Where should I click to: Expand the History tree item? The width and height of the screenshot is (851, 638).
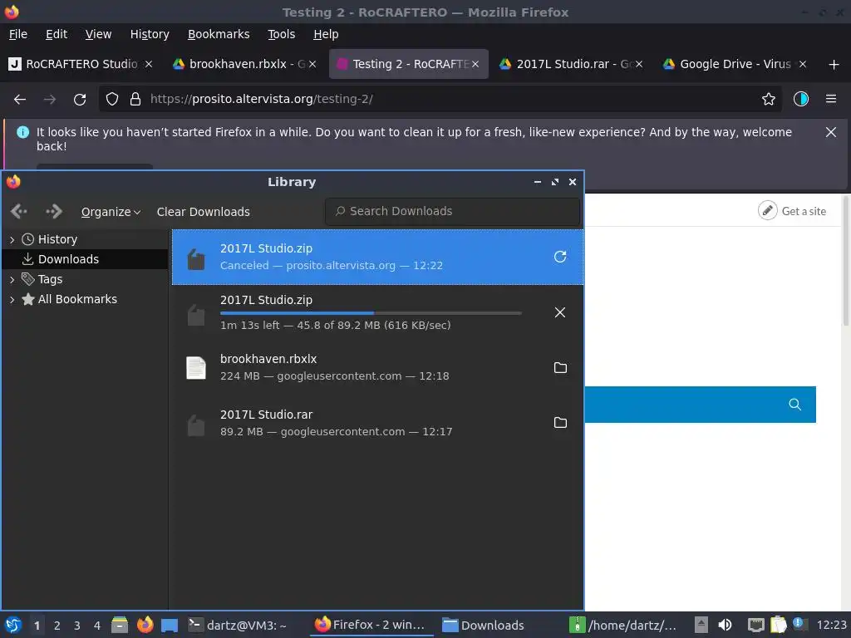coord(12,239)
